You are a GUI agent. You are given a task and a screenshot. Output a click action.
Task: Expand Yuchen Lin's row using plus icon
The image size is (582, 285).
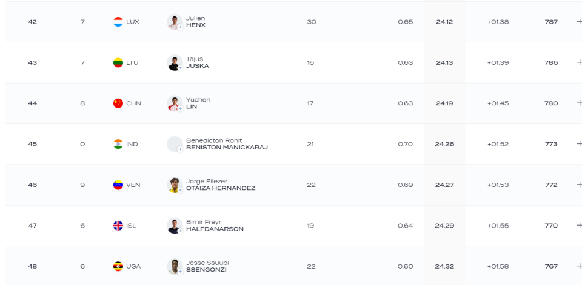click(x=578, y=103)
